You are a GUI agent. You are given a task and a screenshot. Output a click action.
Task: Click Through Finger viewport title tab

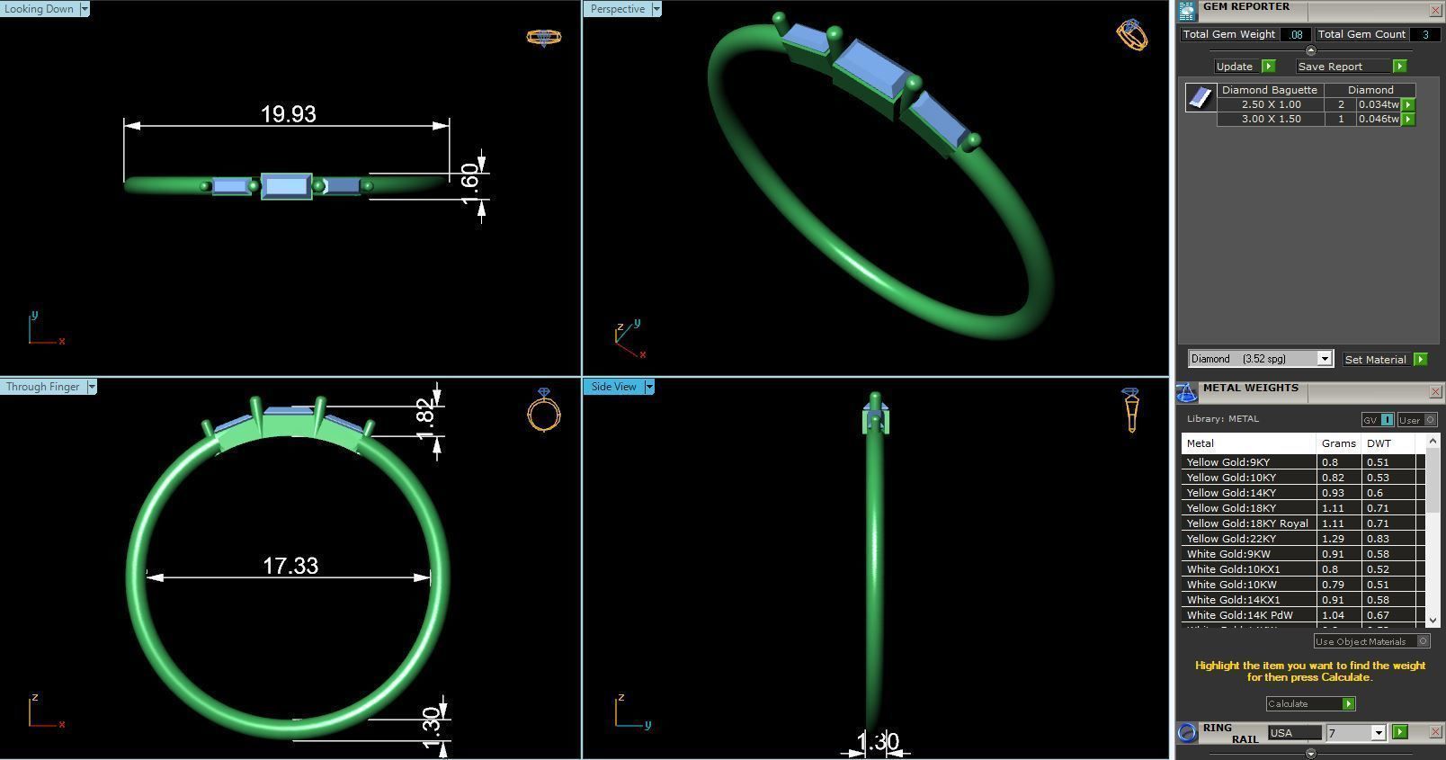tap(42, 387)
